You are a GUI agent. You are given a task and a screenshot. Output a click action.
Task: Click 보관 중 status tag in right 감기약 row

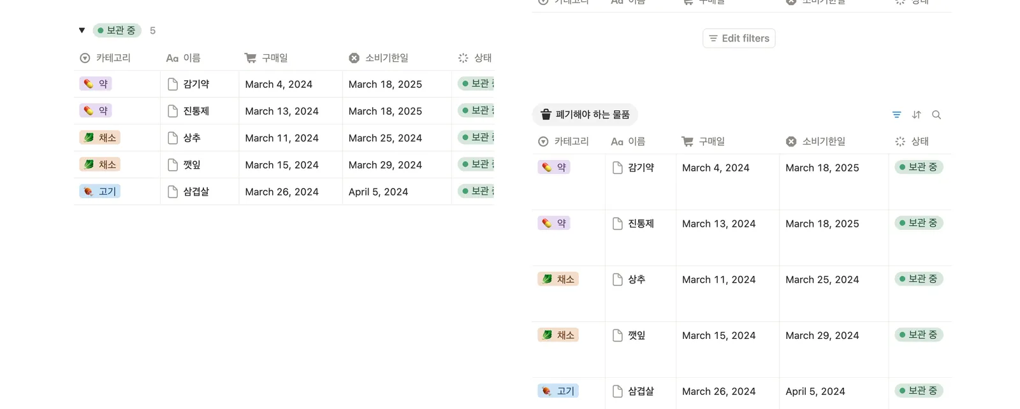919,167
